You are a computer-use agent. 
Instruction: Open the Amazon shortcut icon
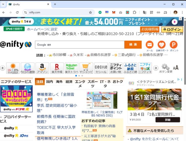click(42, 68)
